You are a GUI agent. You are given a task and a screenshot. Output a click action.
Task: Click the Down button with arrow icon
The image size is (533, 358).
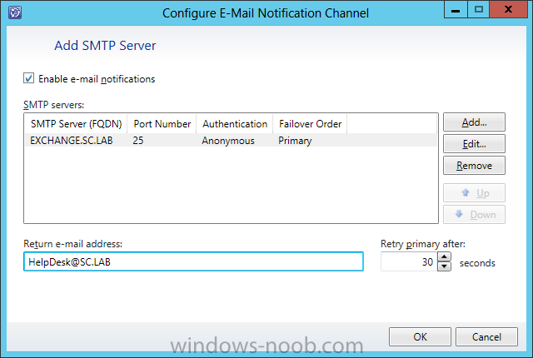click(x=474, y=215)
